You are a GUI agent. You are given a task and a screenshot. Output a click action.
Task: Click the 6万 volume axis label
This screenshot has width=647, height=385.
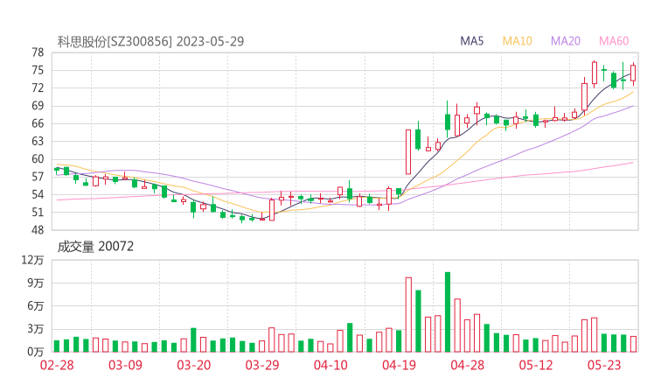pyautogui.click(x=36, y=306)
